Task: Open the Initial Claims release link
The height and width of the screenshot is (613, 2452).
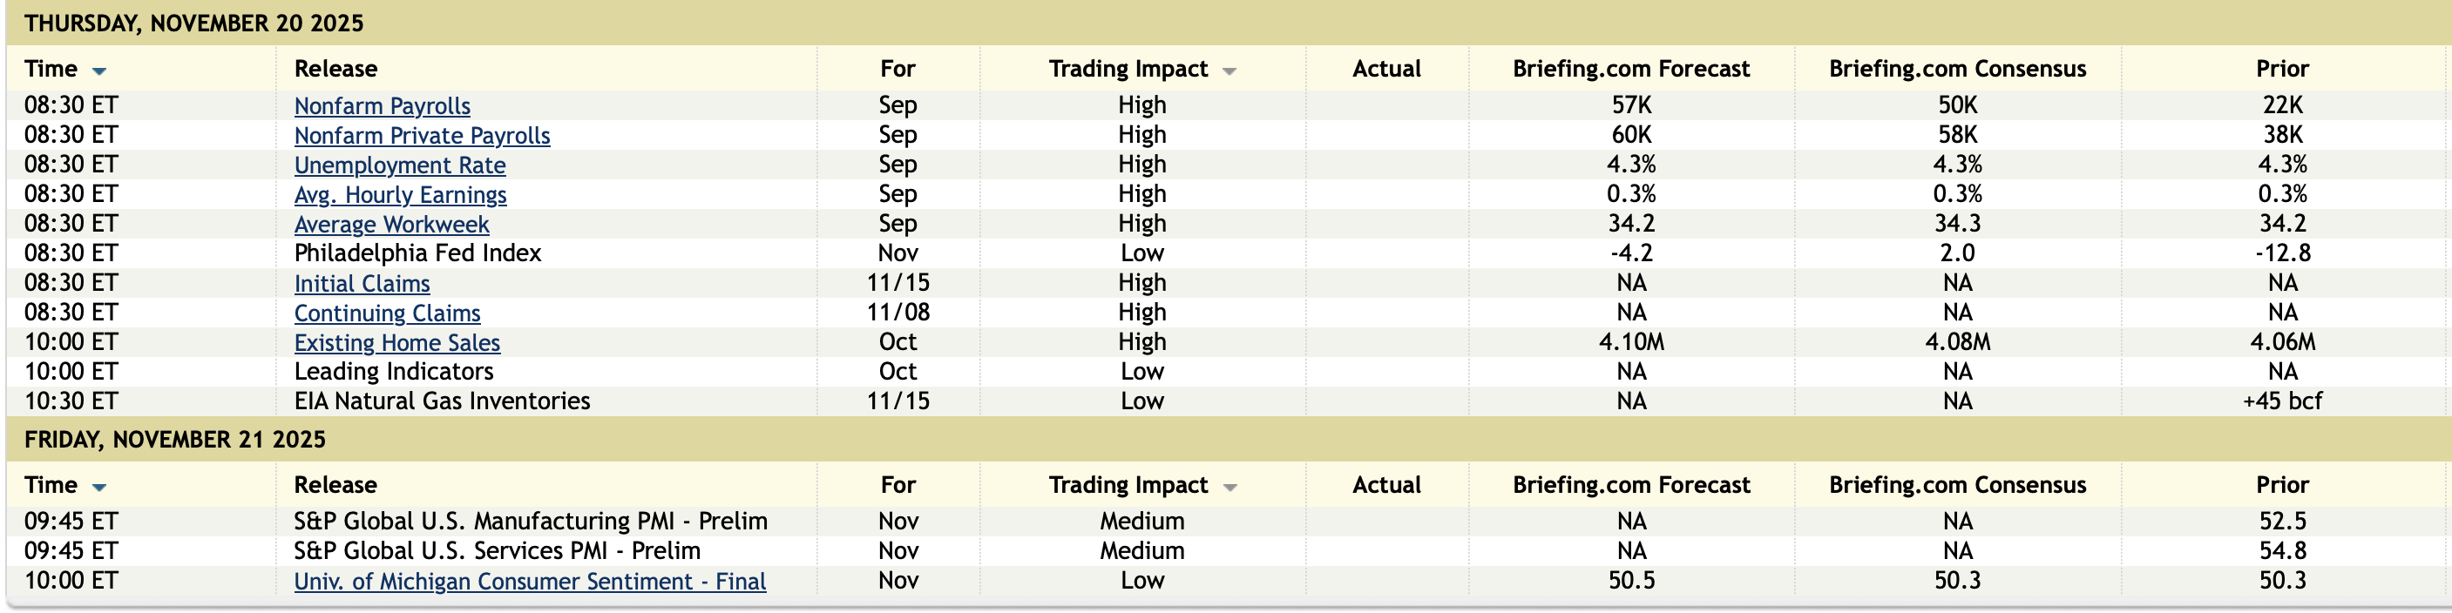Action: 362,283
